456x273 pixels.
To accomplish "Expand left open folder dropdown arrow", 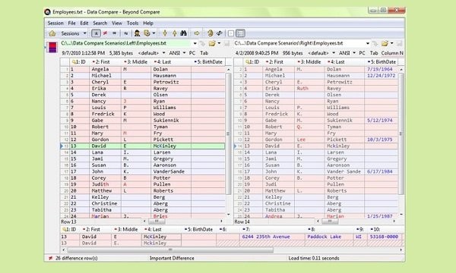I will [219, 43].
